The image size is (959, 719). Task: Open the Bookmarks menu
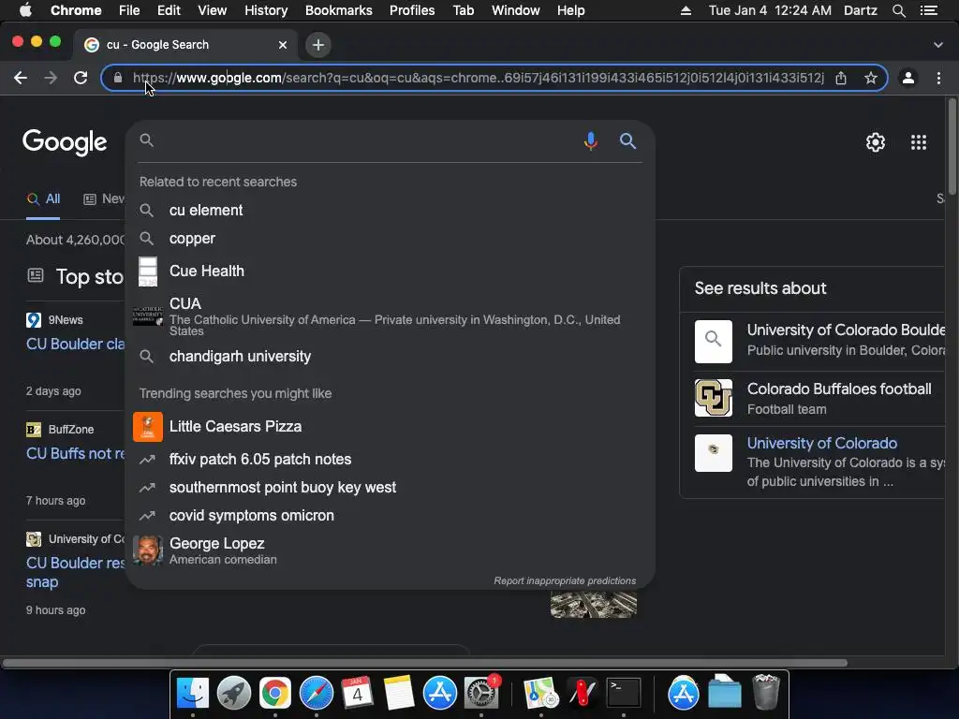click(339, 10)
